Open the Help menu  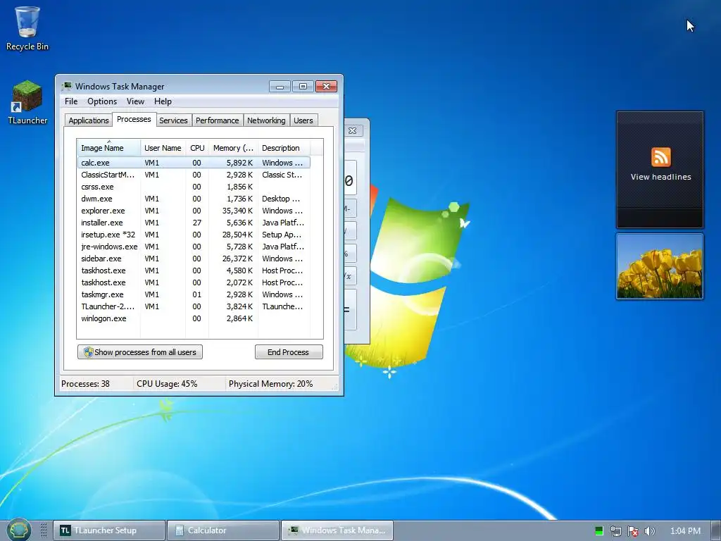point(163,101)
